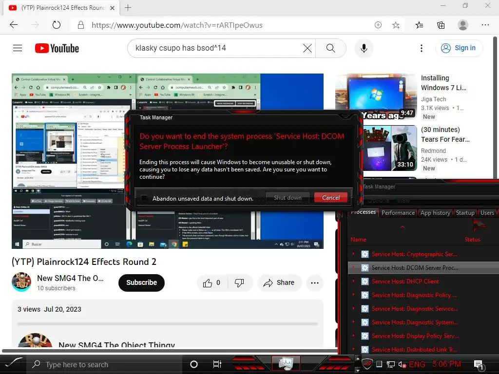Sort processes by Status column
The image size is (499, 374).
472,240
